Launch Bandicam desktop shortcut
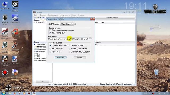 tap(5, 74)
